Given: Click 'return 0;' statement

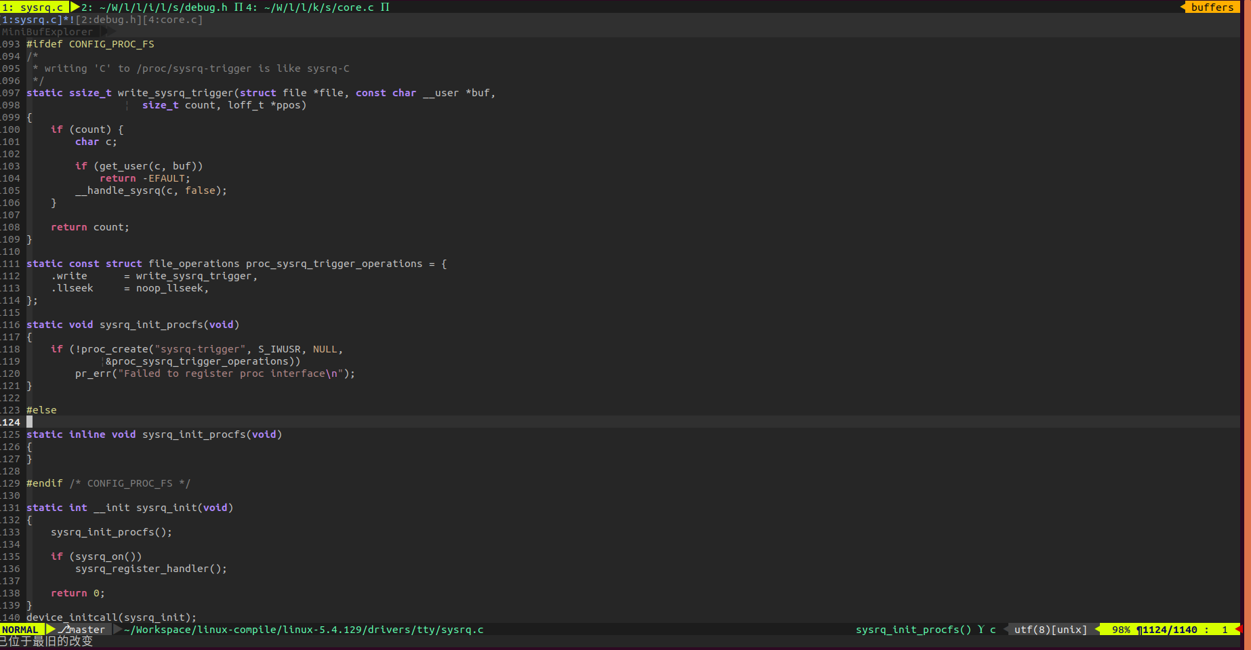Looking at the screenshot, I should [x=78, y=593].
